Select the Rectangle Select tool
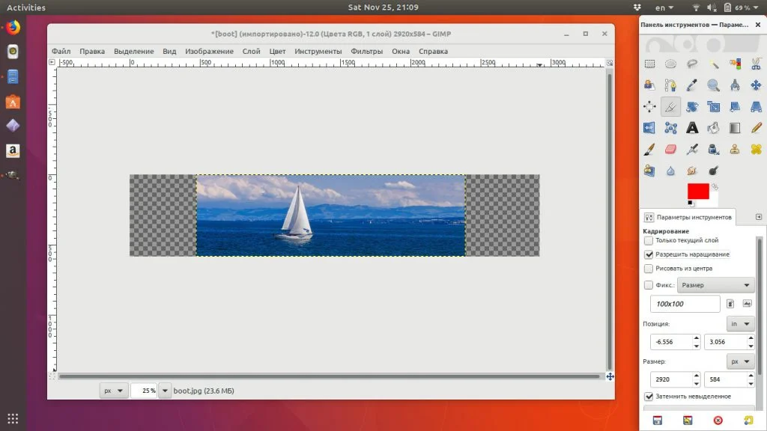767x431 pixels. (x=649, y=64)
